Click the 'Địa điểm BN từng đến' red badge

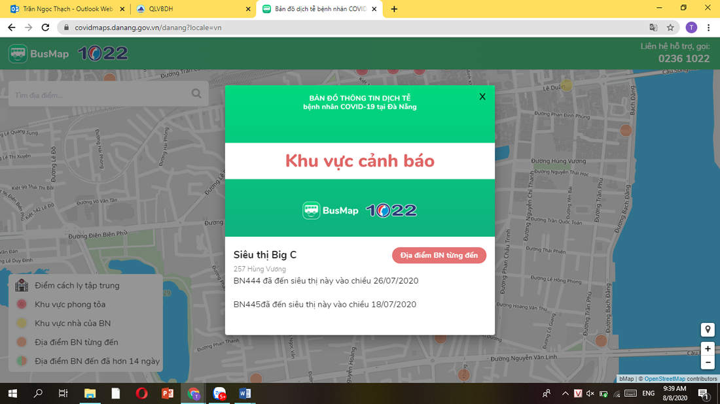pos(439,255)
